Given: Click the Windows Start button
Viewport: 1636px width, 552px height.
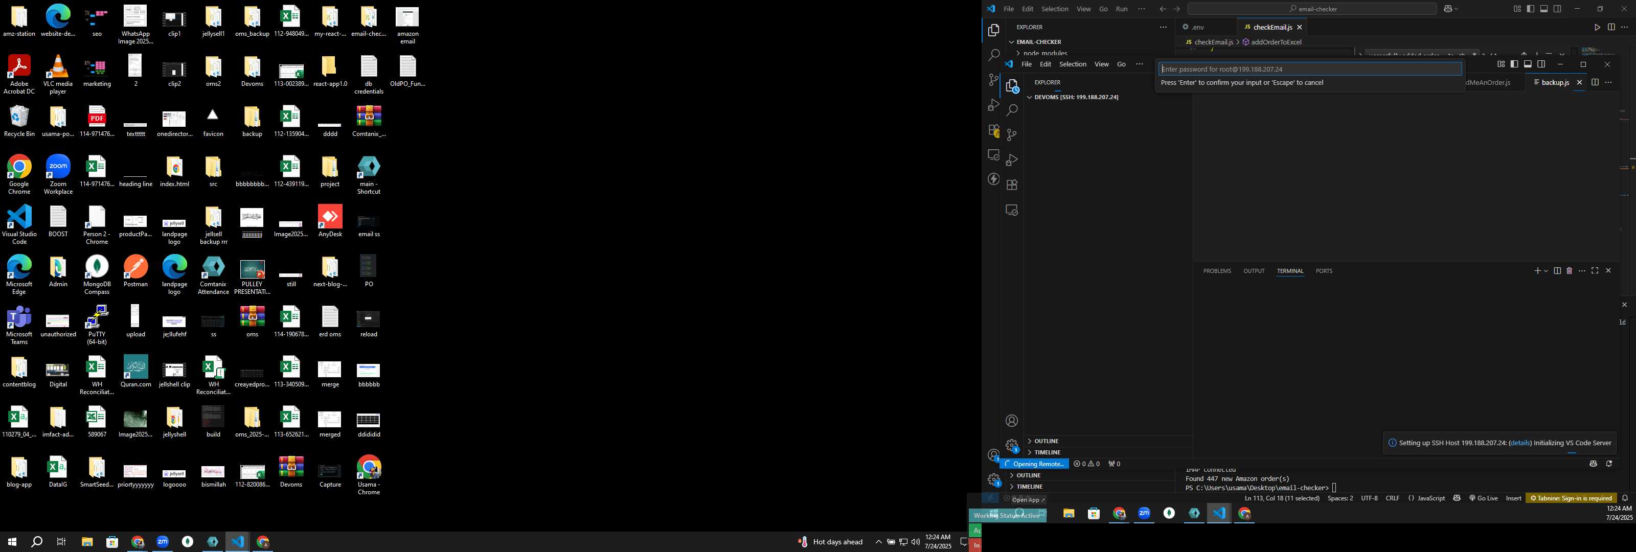Looking at the screenshot, I should point(12,542).
